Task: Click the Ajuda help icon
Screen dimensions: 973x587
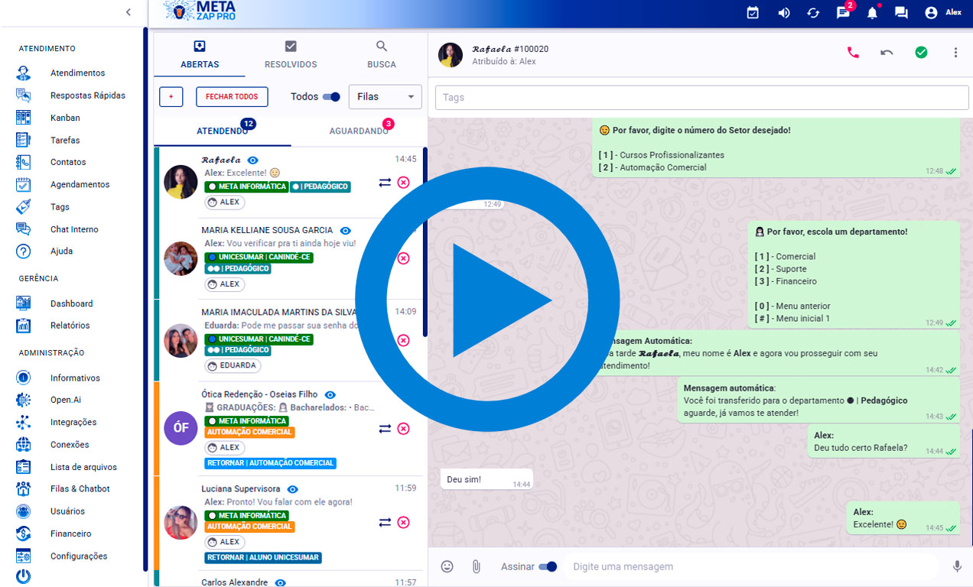Action: coord(23,251)
